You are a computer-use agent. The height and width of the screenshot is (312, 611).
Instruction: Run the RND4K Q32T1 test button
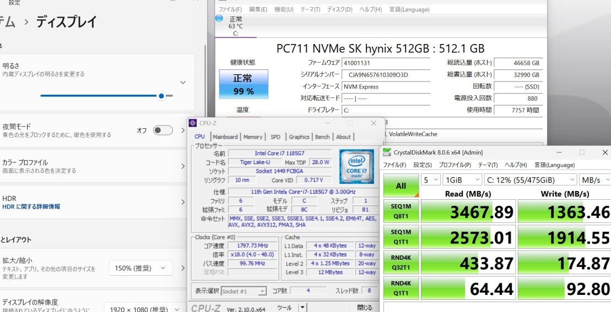401,262
